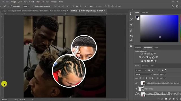The width and height of the screenshot is (181, 101).
Task: Filter layers for type layers
Action: coord(156,70)
